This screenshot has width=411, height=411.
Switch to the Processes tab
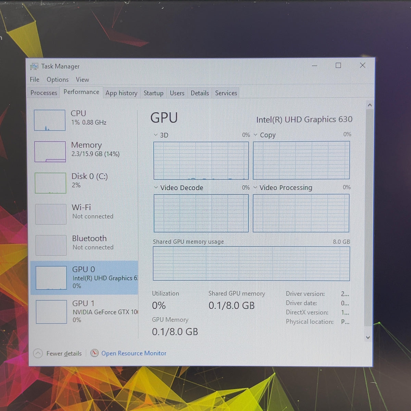pyautogui.click(x=44, y=93)
